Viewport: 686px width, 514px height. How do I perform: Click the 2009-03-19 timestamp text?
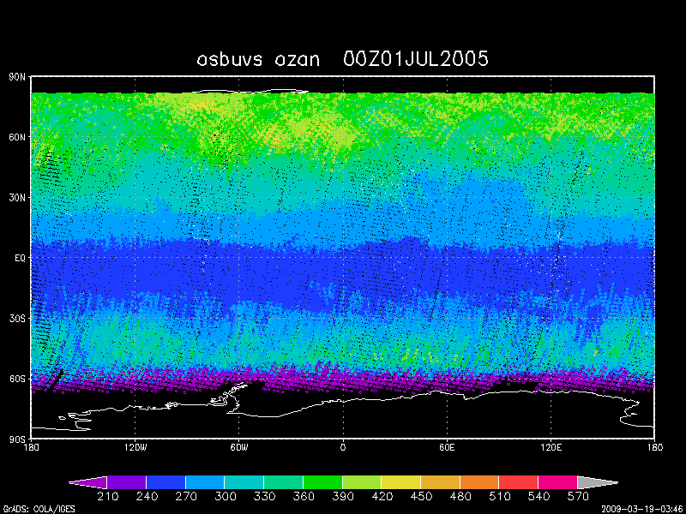coord(641,508)
